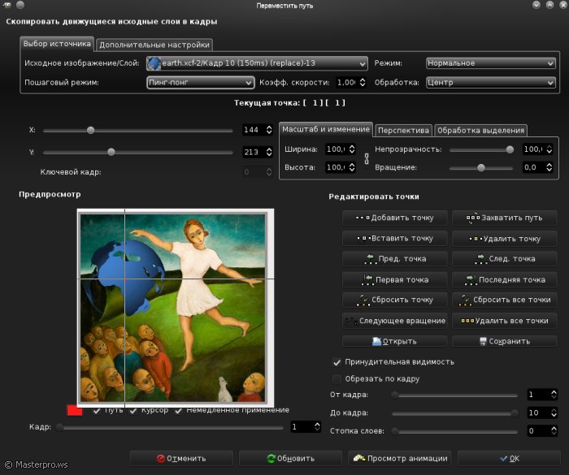Click the Отменить button

pyautogui.click(x=181, y=458)
